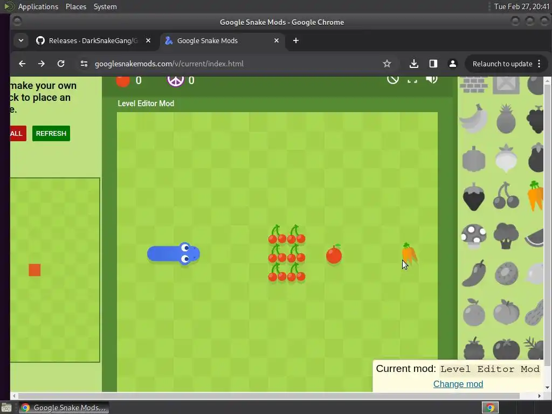The height and width of the screenshot is (414, 552).
Task: Open the Chrome profile menu
Action: [453, 64]
